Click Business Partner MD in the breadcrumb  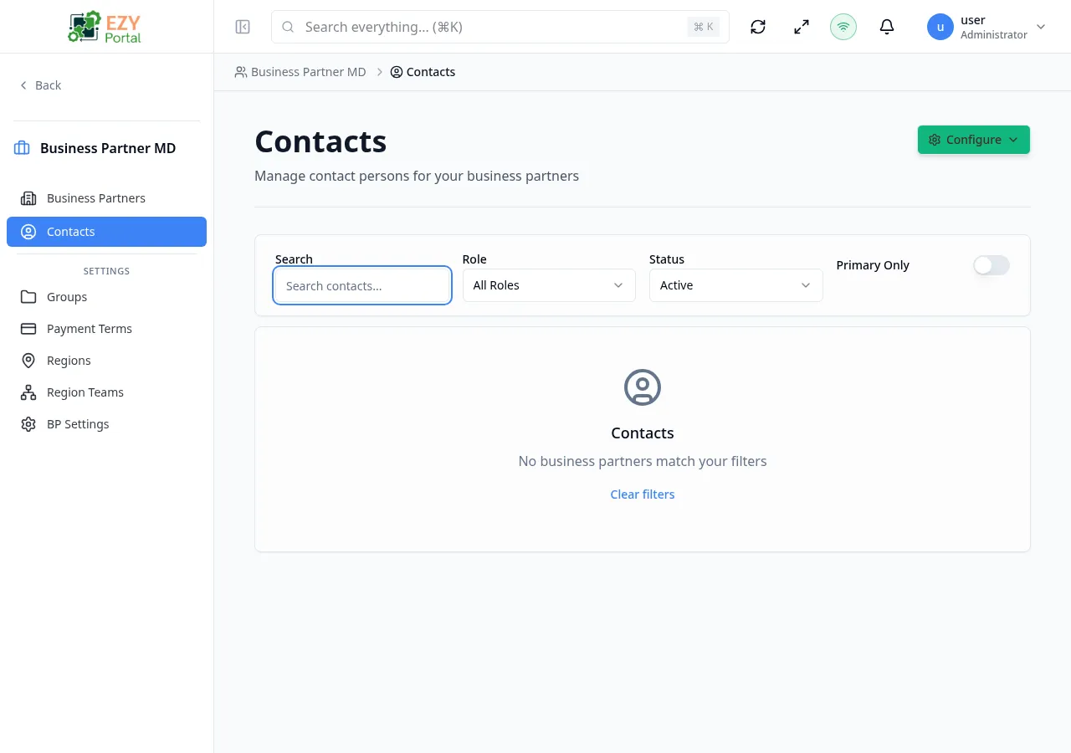click(x=308, y=72)
